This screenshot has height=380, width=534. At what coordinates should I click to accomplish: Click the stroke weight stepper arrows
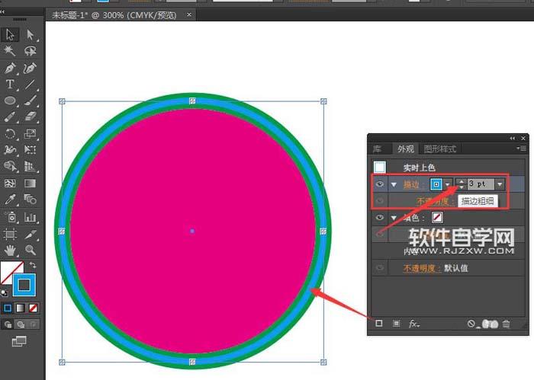coord(461,184)
